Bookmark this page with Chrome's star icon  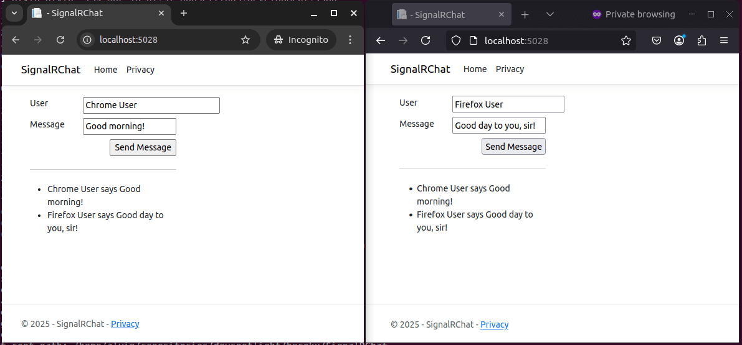tap(245, 40)
